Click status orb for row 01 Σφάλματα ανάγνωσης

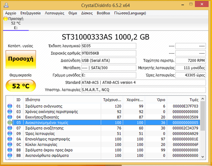(x=10, y=106)
